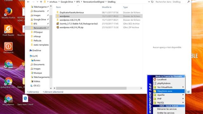
Task: Open the Raccourcis desktop icon
Action: (9, 48)
